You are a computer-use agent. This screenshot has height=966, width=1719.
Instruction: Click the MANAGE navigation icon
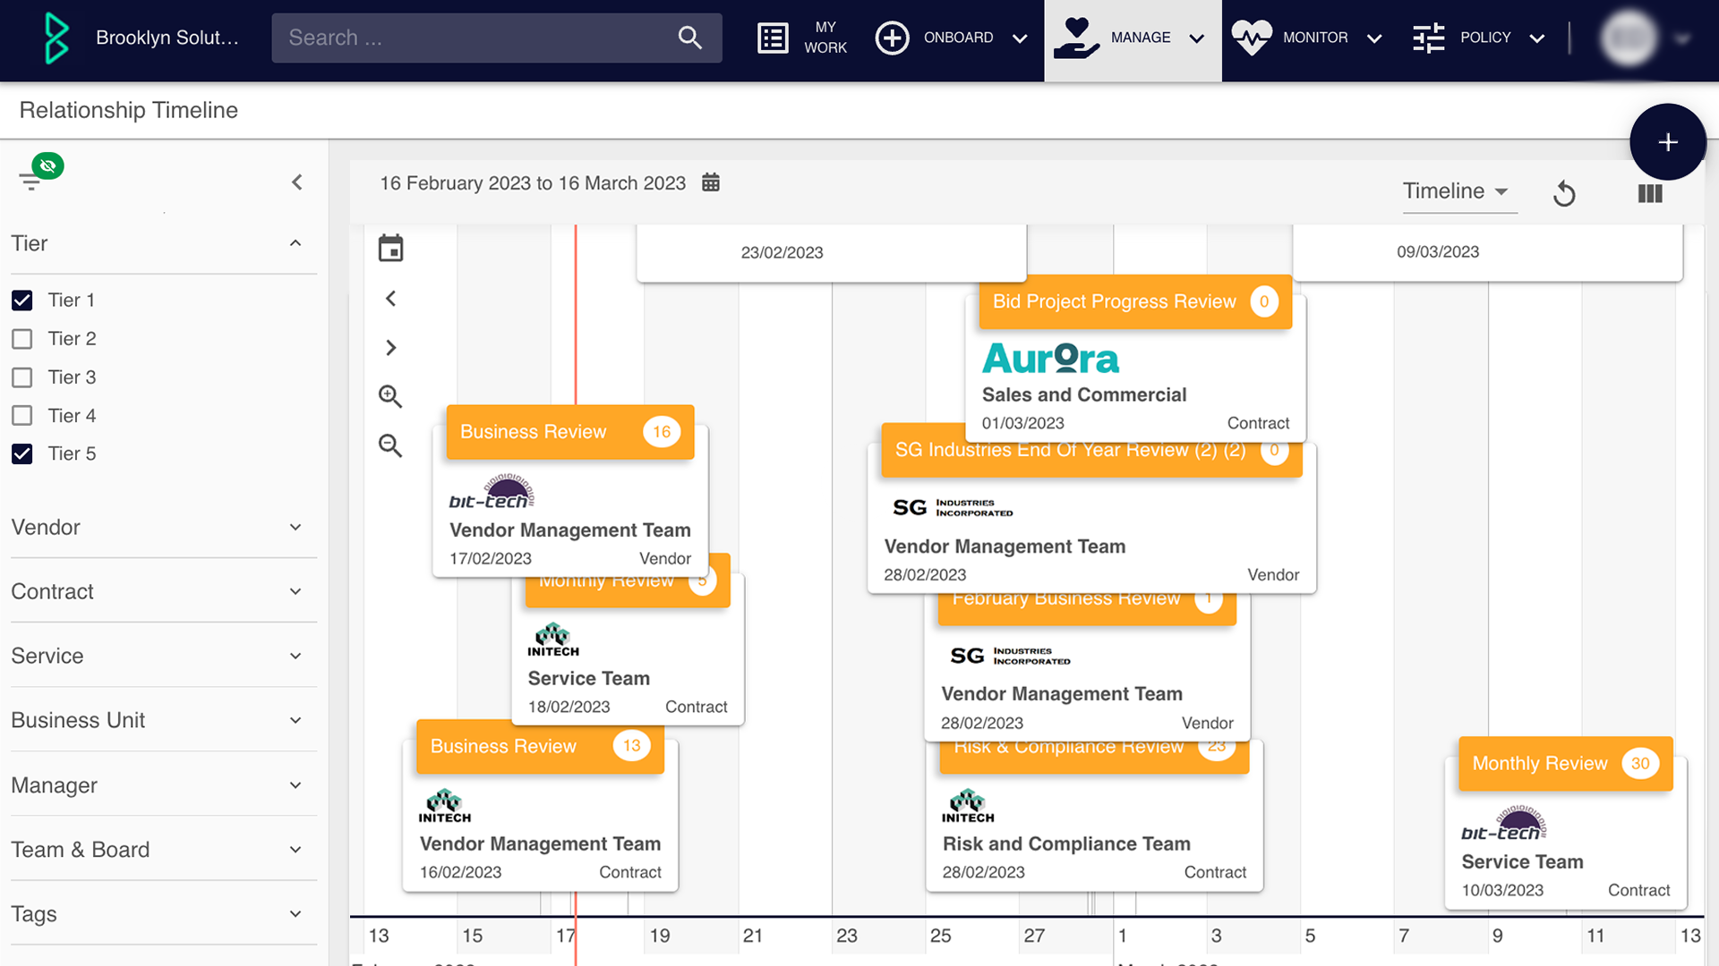[x=1074, y=36]
